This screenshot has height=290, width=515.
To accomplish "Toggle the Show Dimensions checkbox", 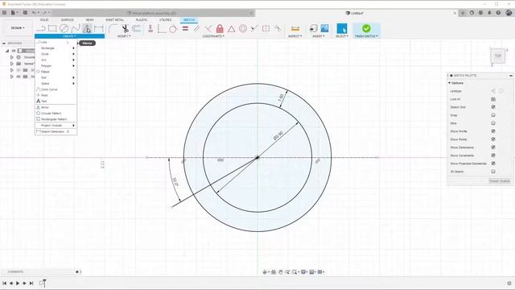I will [x=493, y=147].
